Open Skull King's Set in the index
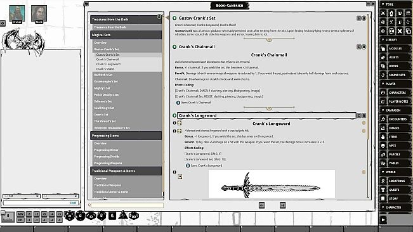This screenshot has width=413, height=232. pos(104,108)
